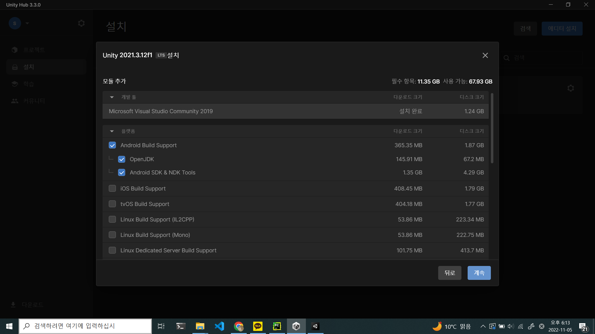
Task: Click the Unity Hub taskbar icon
Action: click(x=296, y=326)
